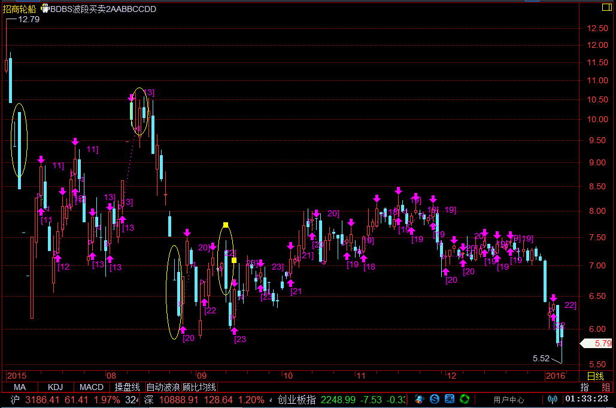Viewport: 616px width, 408px height.
Task: Click the network signal antenna icon
Action: 553,399
